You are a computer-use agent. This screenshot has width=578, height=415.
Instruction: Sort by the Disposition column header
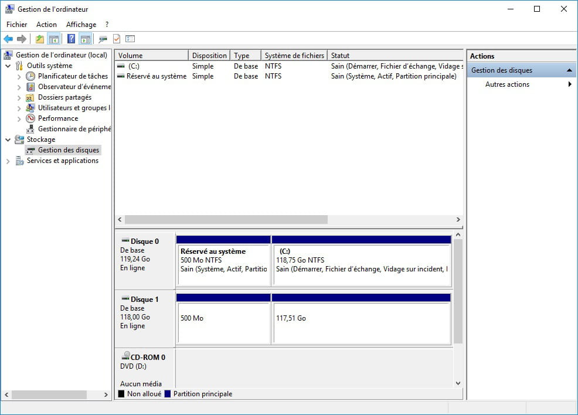pos(209,55)
